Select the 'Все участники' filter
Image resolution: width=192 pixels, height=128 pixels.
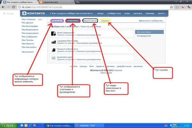pos(149,32)
